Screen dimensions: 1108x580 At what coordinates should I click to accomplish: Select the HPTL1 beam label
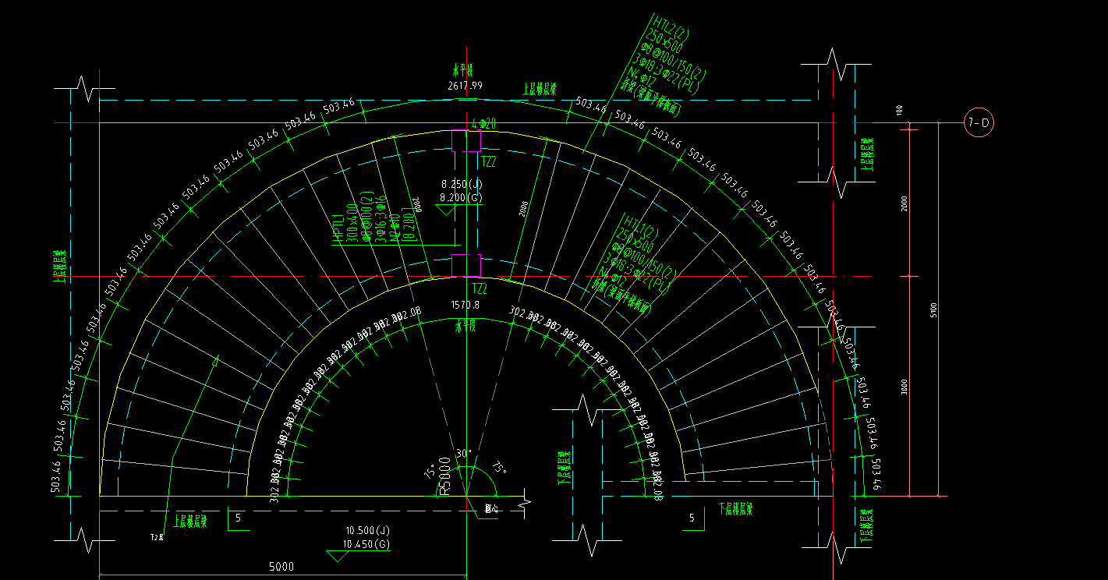point(338,228)
